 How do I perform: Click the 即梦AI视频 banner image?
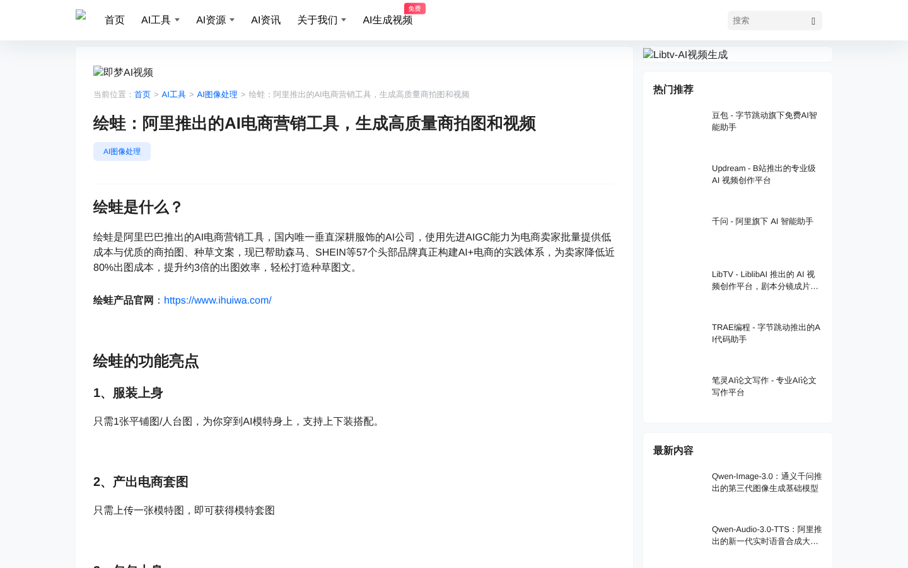[x=123, y=72]
